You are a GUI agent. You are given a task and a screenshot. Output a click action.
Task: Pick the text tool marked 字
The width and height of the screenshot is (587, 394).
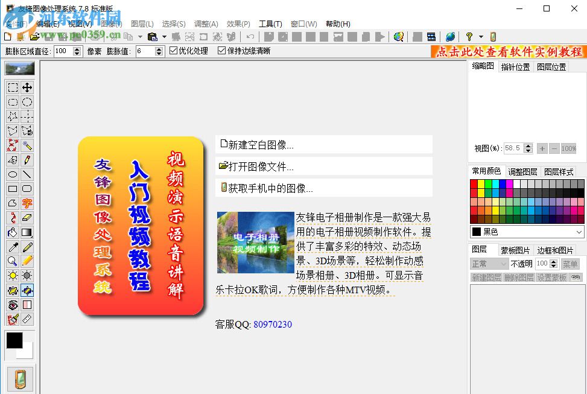point(27,203)
